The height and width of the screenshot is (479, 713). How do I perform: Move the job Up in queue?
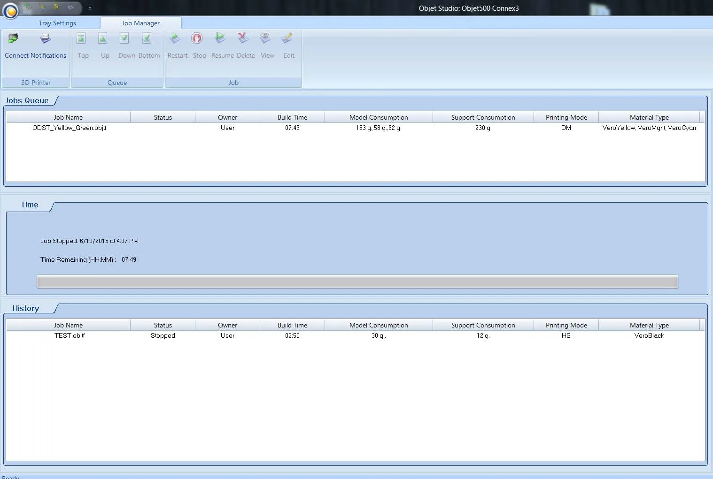click(103, 38)
